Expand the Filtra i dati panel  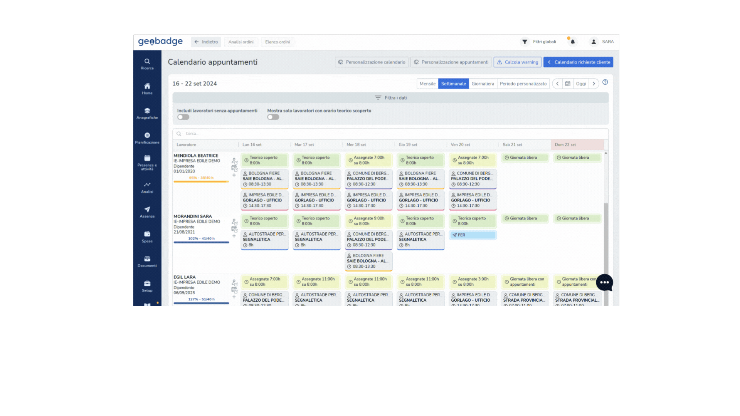click(390, 98)
